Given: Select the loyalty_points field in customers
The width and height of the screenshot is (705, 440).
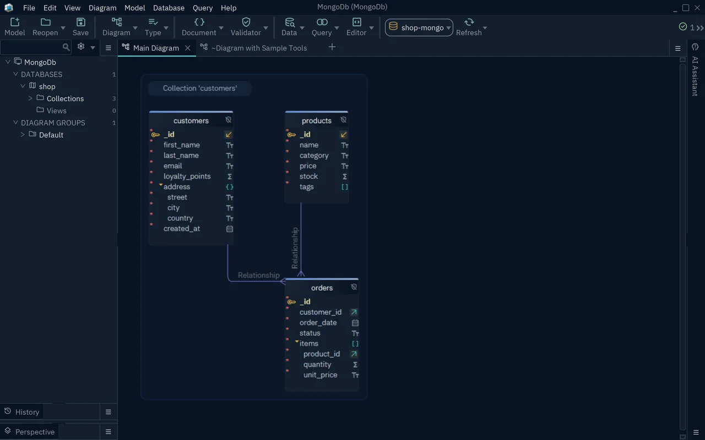Looking at the screenshot, I should tap(187, 177).
